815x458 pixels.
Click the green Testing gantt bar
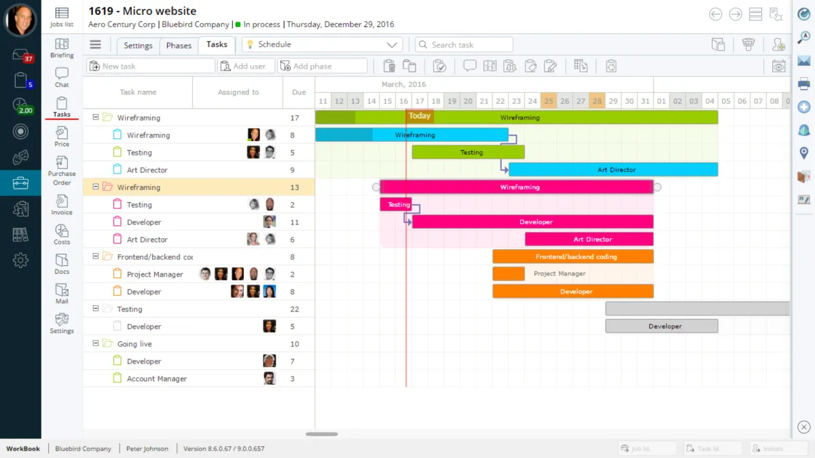point(468,152)
